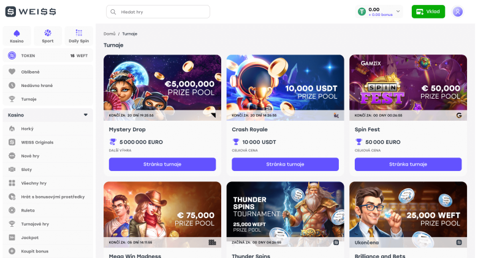Screen dimensions: 478x258
Task: Click the WEISS logo icon
Action: point(11,12)
